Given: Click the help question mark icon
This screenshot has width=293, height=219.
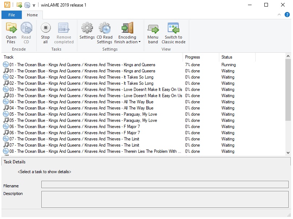Looking at the screenshot, I should click(x=287, y=15).
